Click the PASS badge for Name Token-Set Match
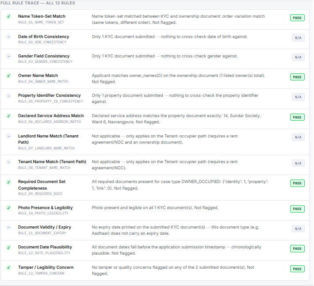 coord(297,18)
